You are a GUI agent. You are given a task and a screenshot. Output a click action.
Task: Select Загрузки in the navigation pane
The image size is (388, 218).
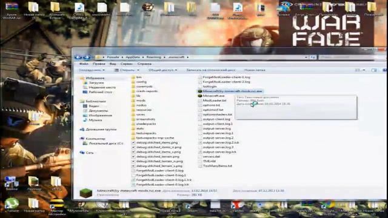click(96, 83)
